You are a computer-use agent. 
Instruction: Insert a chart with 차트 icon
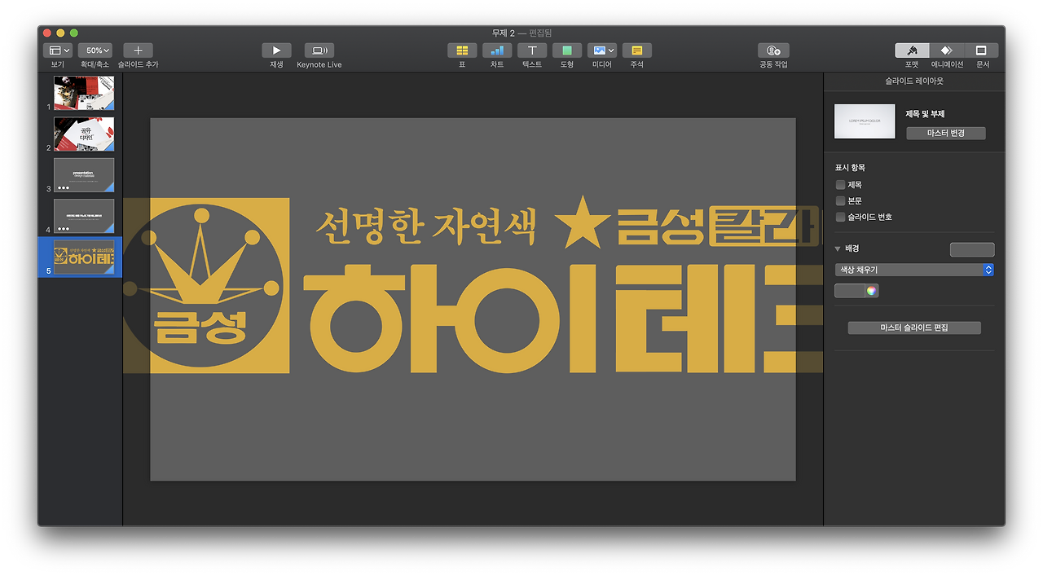point(497,51)
